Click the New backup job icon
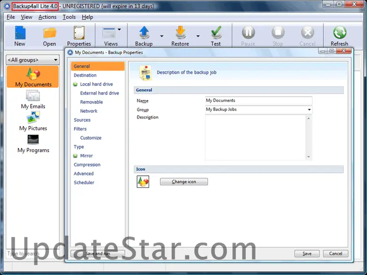The width and height of the screenshot is (367, 275). [x=20, y=32]
